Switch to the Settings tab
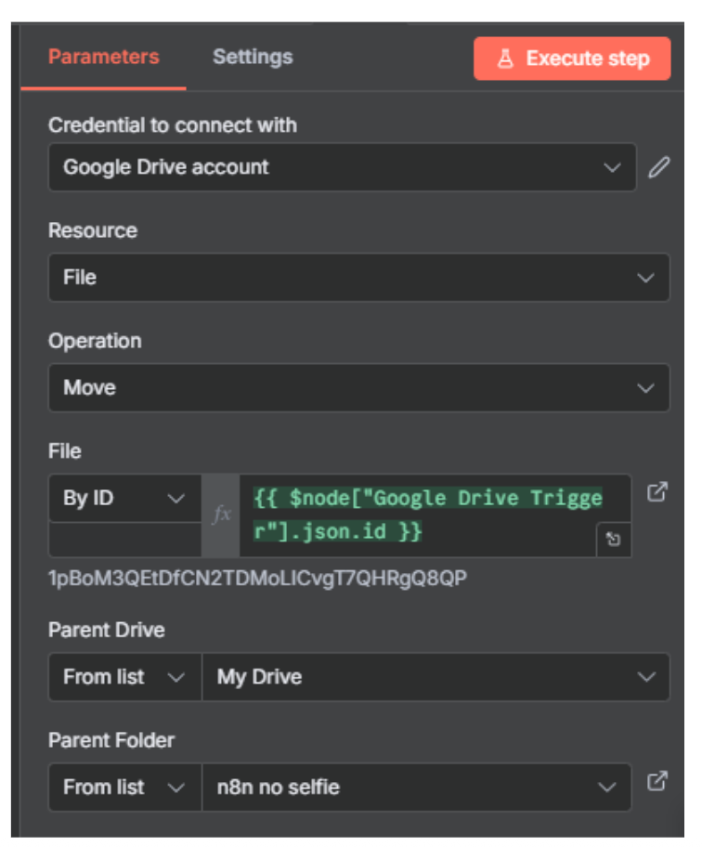The width and height of the screenshot is (702, 847). point(253,57)
